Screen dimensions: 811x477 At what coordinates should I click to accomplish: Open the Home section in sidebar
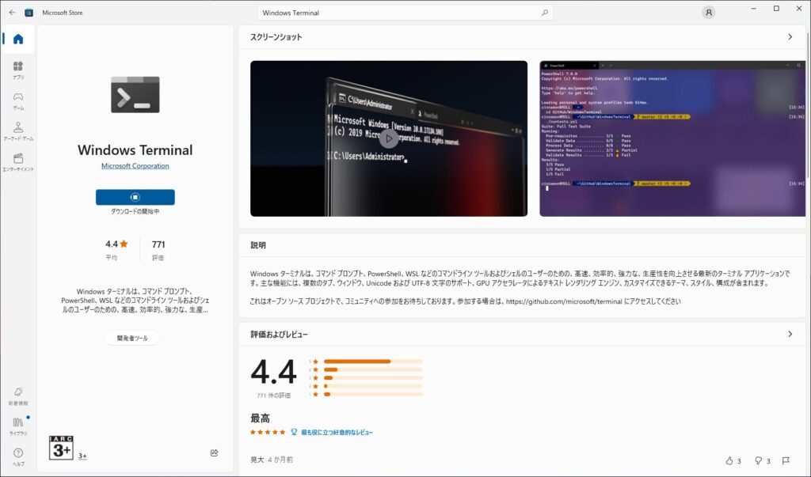(18, 39)
